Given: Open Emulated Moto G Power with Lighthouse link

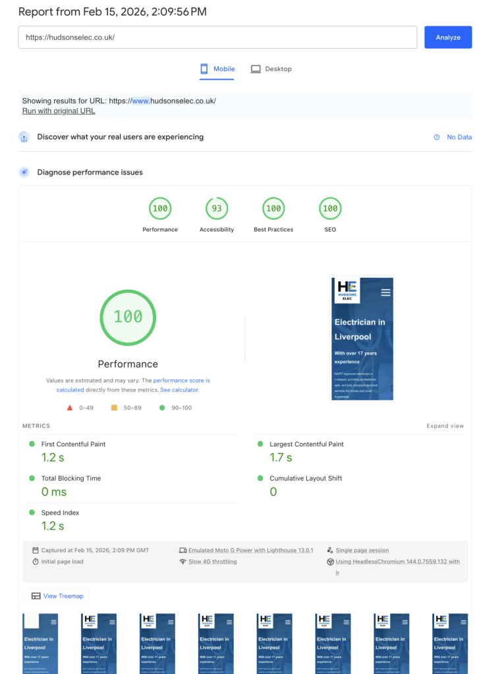Looking at the screenshot, I should pos(251,550).
